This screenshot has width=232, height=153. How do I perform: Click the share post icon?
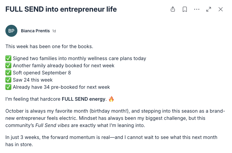173,9
